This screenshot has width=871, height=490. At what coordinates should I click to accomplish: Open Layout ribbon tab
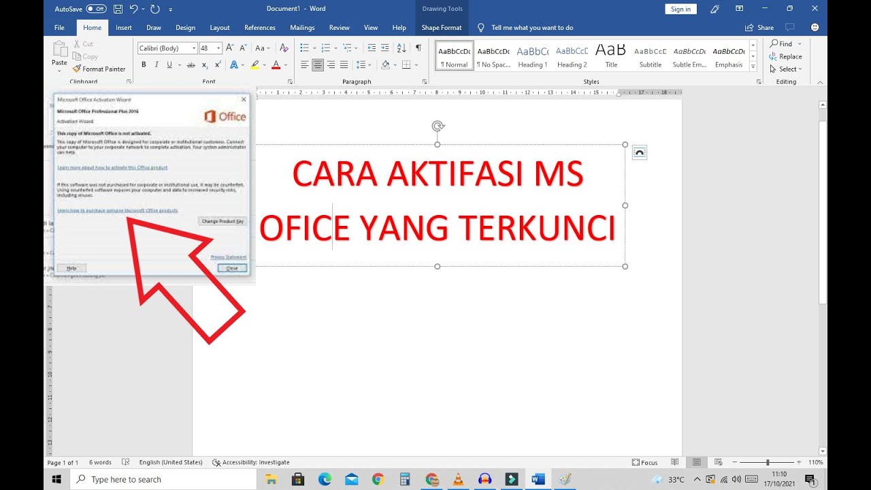220,28
